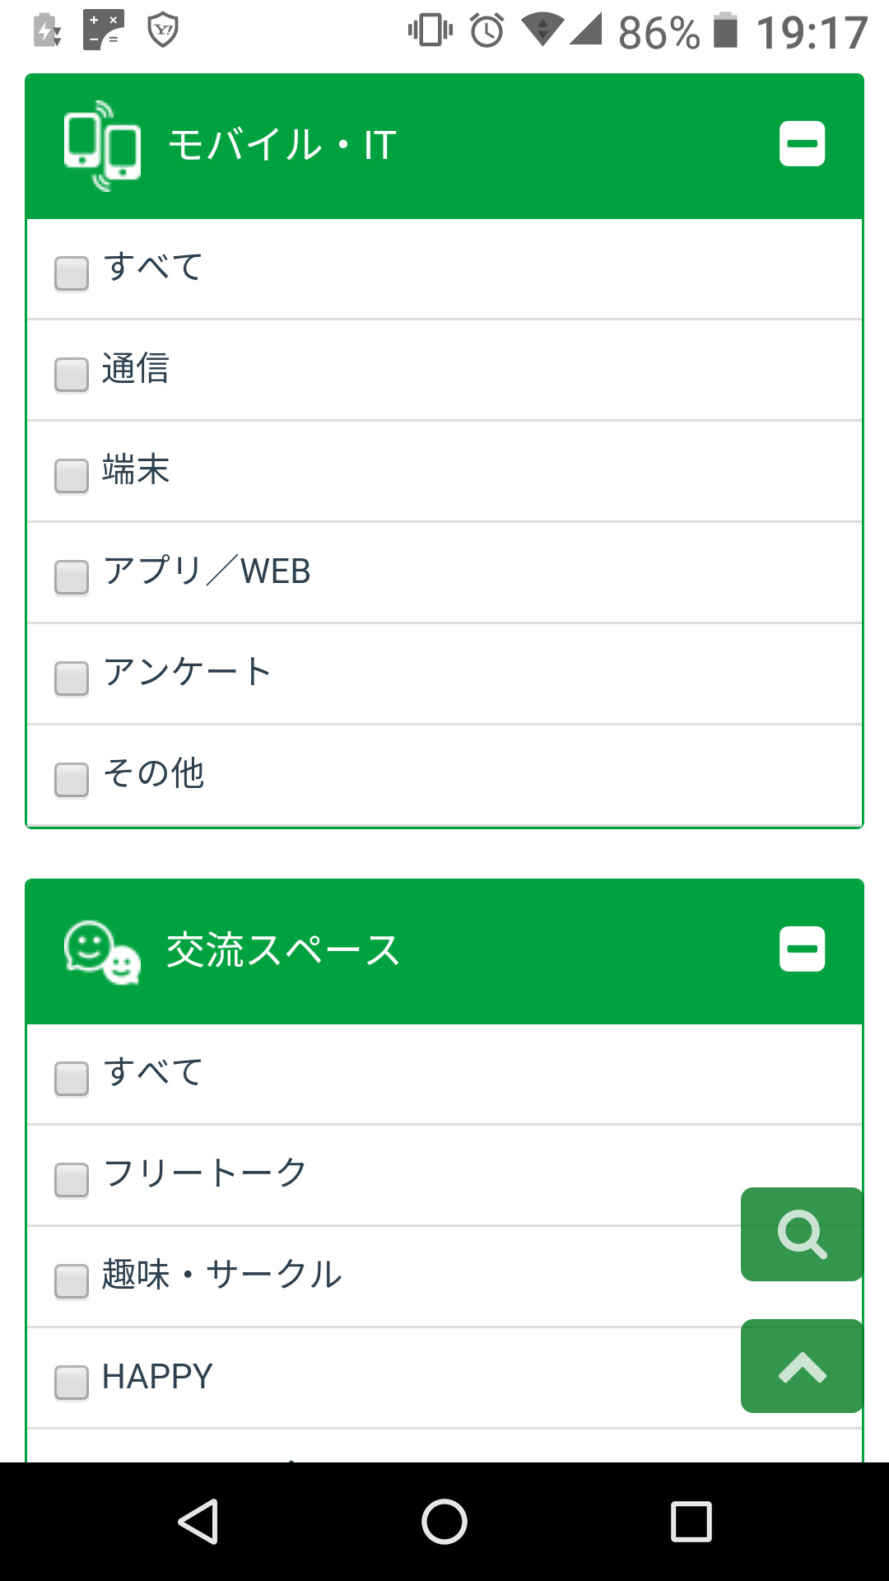The height and width of the screenshot is (1581, 889).
Task: Tap the green search magnifier button
Action: 802,1234
